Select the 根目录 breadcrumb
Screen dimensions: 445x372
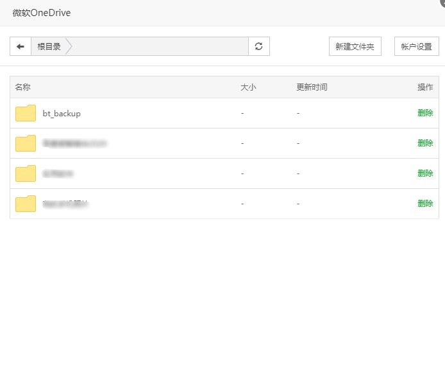pyautogui.click(x=49, y=46)
